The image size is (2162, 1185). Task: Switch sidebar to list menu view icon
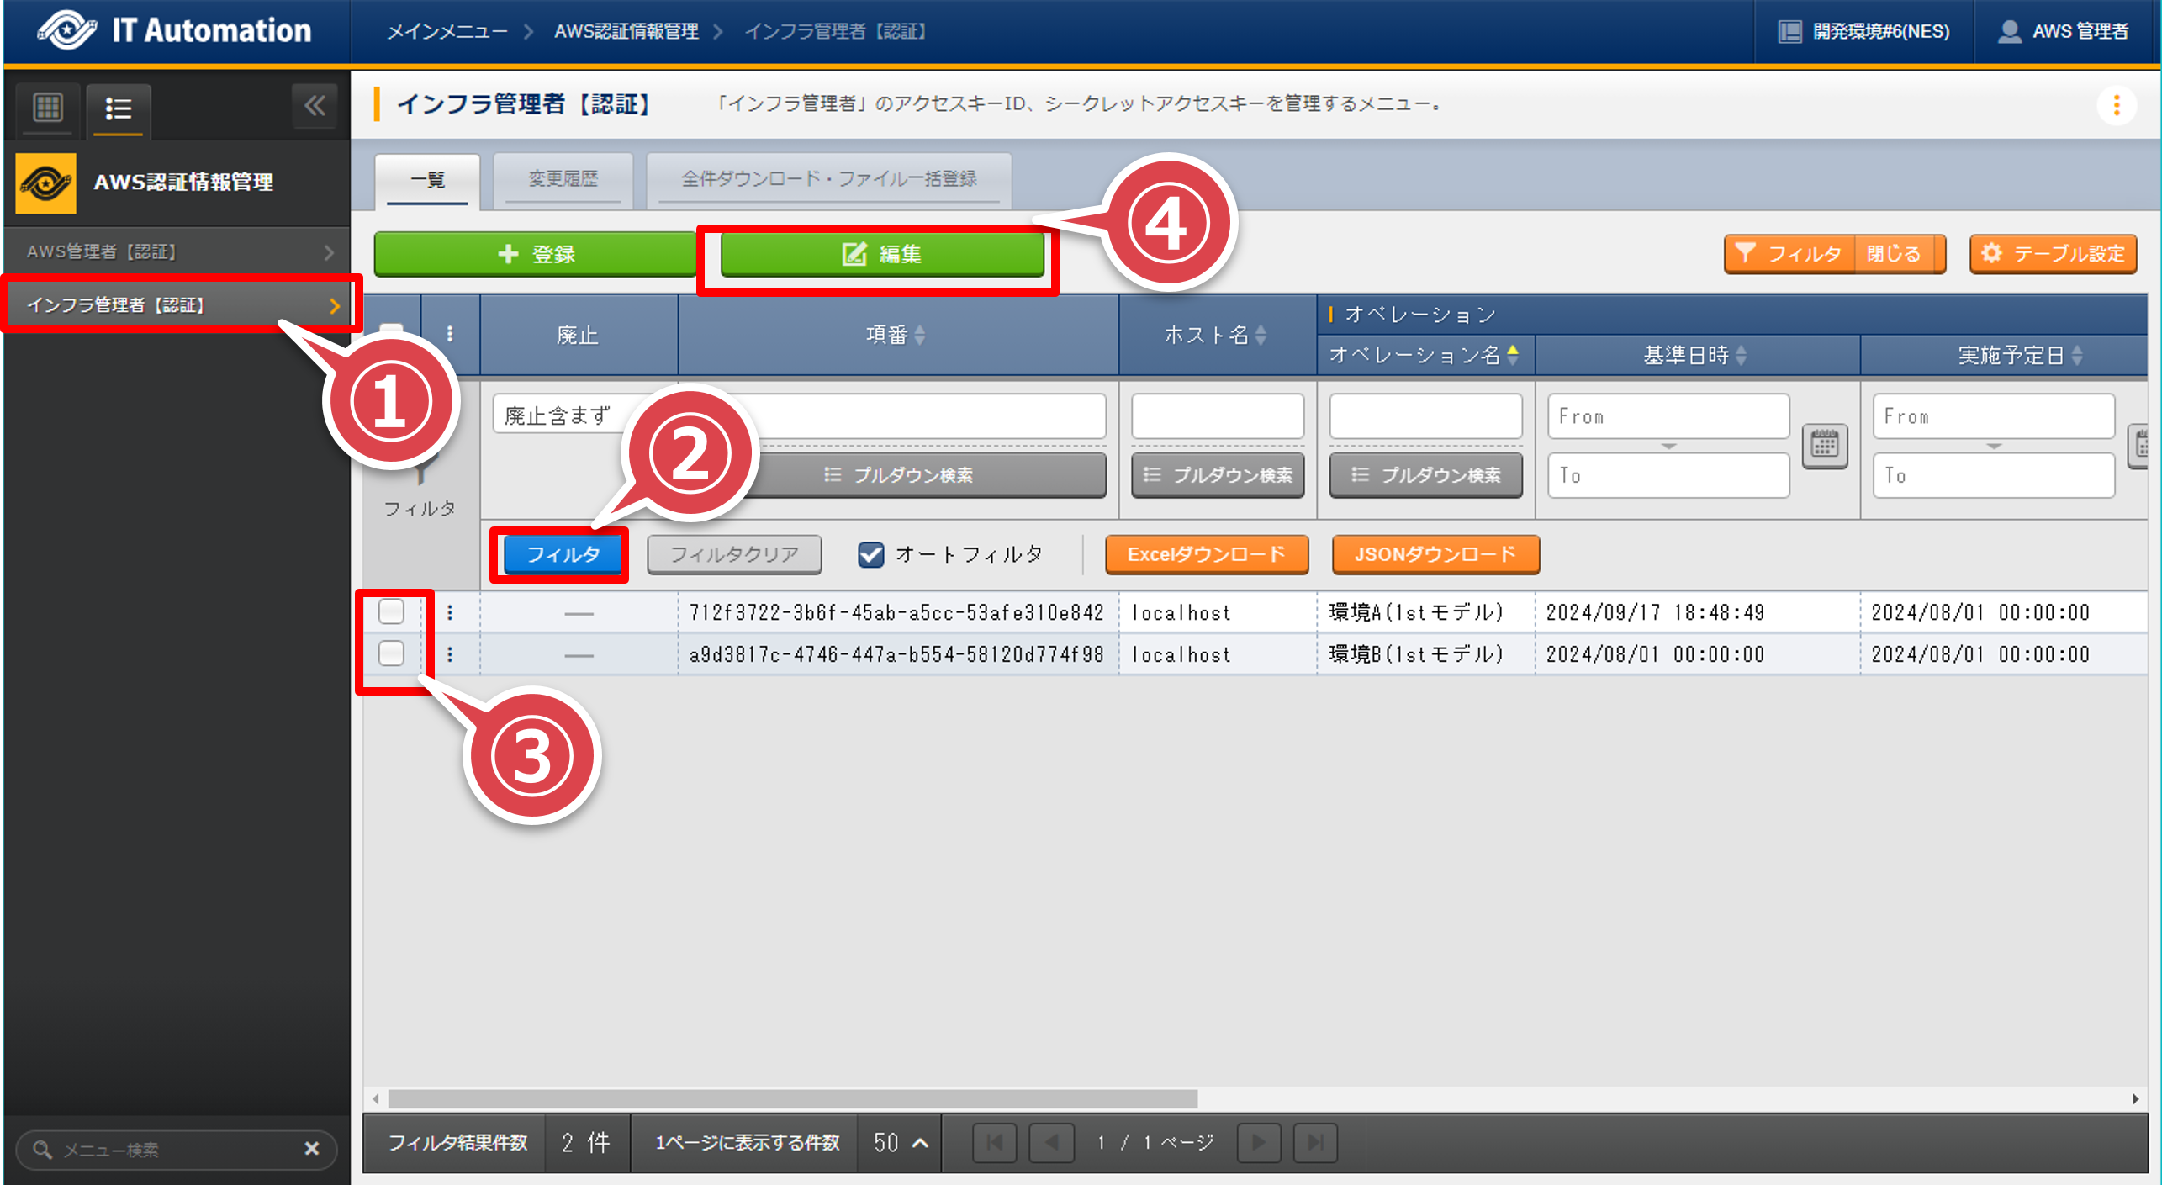pyautogui.click(x=119, y=108)
